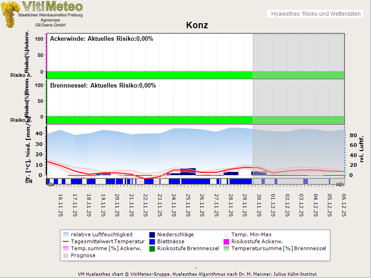The height and width of the screenshot is (278, 371).
Task: Click the relative Luftfeuchtigkeit legend swatch
Action: pos(65,235)
